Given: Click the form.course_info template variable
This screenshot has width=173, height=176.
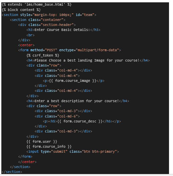Looking at the screenshot, I should click(x=49, y=146).
